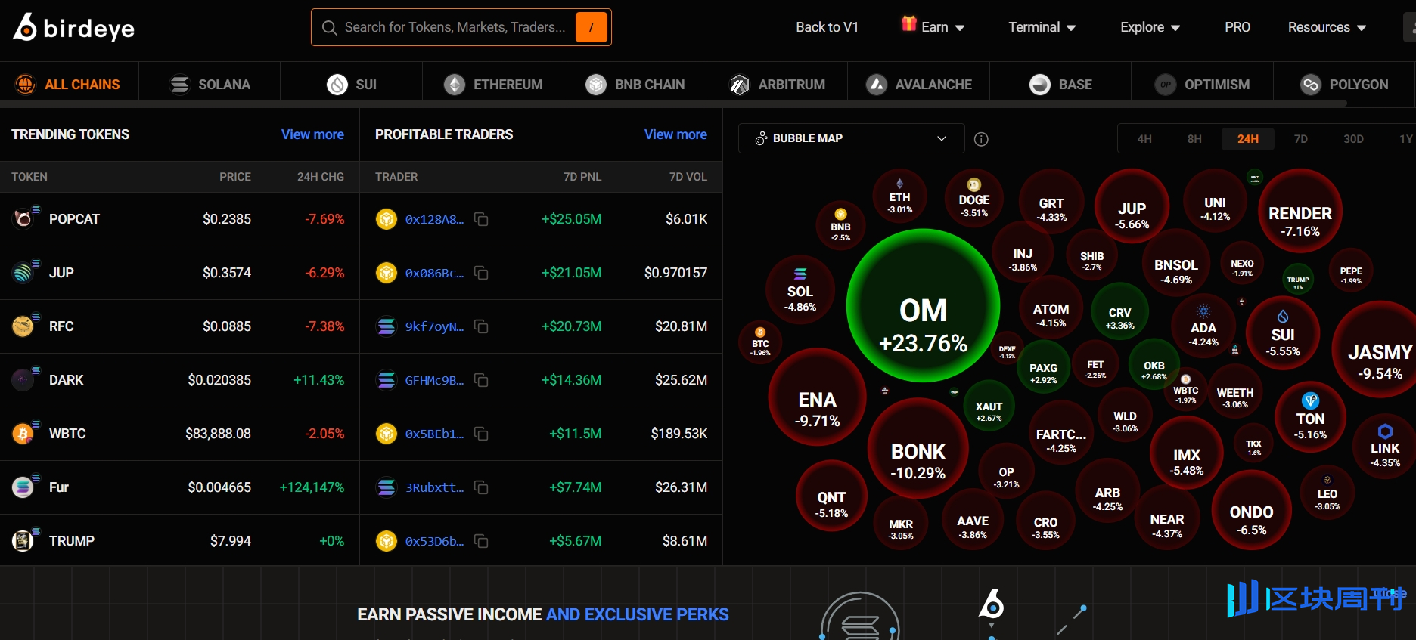Image resolution: width=1416 pixels, height=640 pixels.
Task: Select the 7D timeframe option
Action: [1300, 139]
